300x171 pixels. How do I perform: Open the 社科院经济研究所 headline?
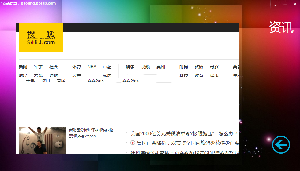(185, 152)
